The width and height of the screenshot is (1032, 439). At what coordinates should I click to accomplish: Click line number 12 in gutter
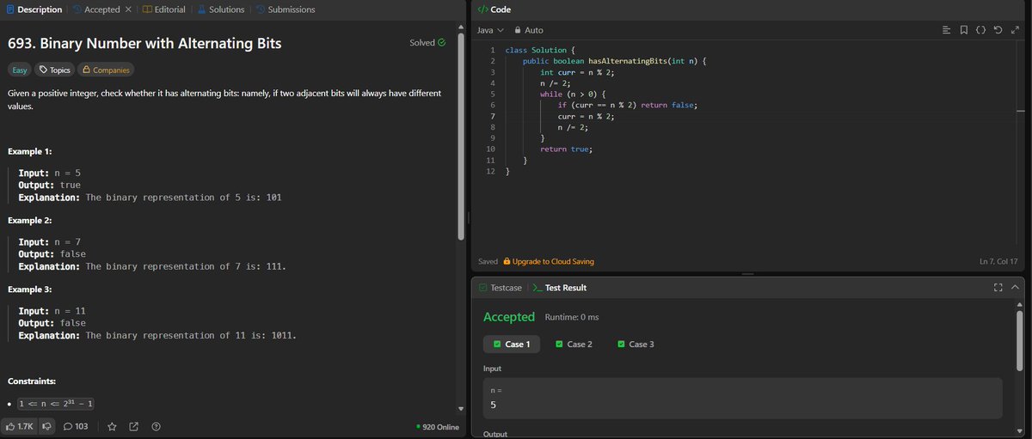click(491, 172)
